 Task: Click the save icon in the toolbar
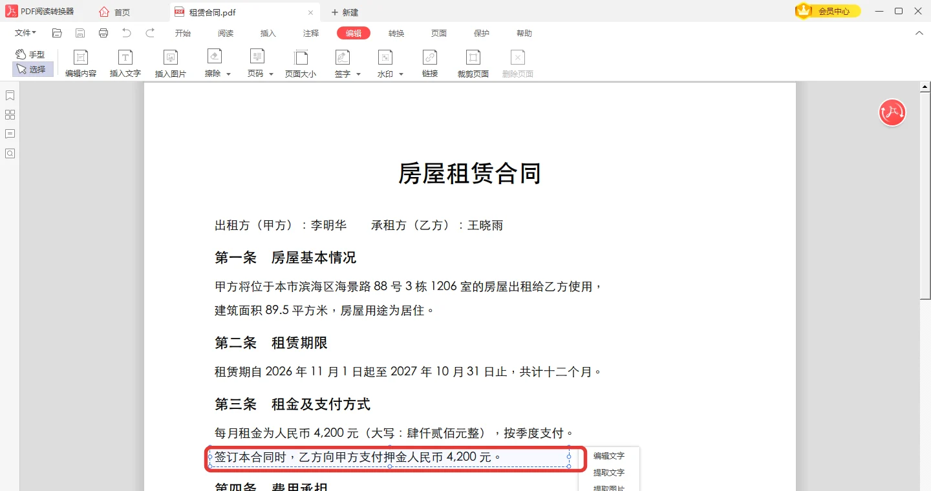[80, 33]
